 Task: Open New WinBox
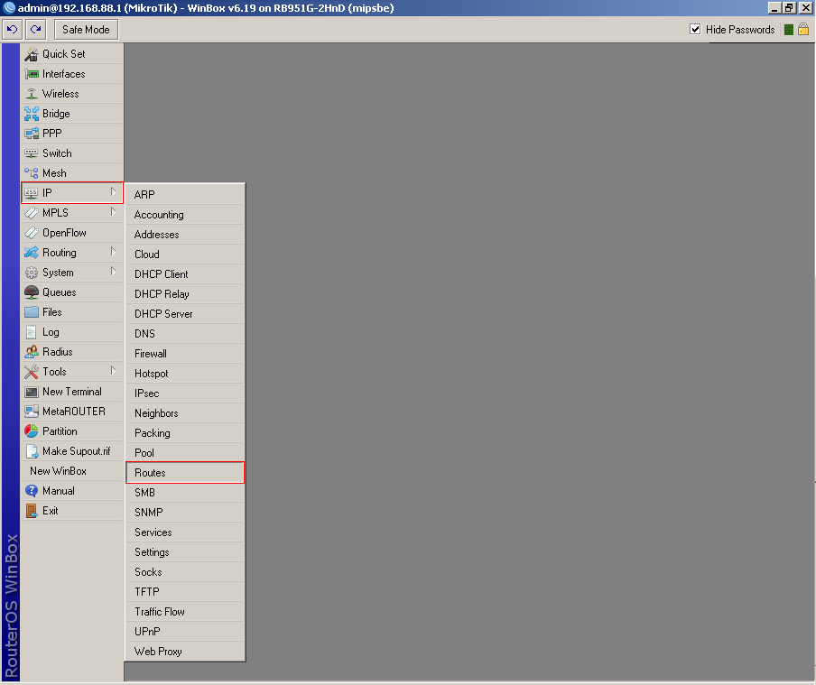coord(72,471)
